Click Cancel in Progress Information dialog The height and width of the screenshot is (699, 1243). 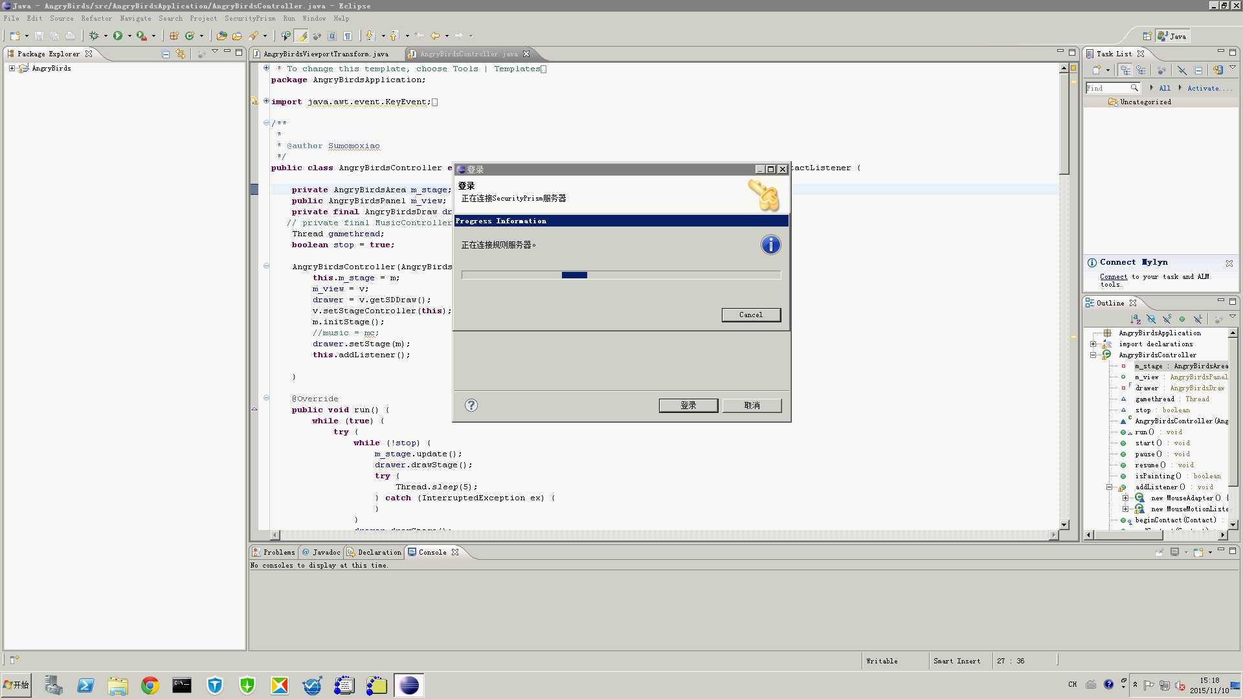click(751, 315)
